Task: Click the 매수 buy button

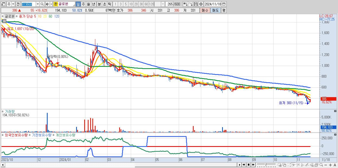Action: click(x=205, y=10)
